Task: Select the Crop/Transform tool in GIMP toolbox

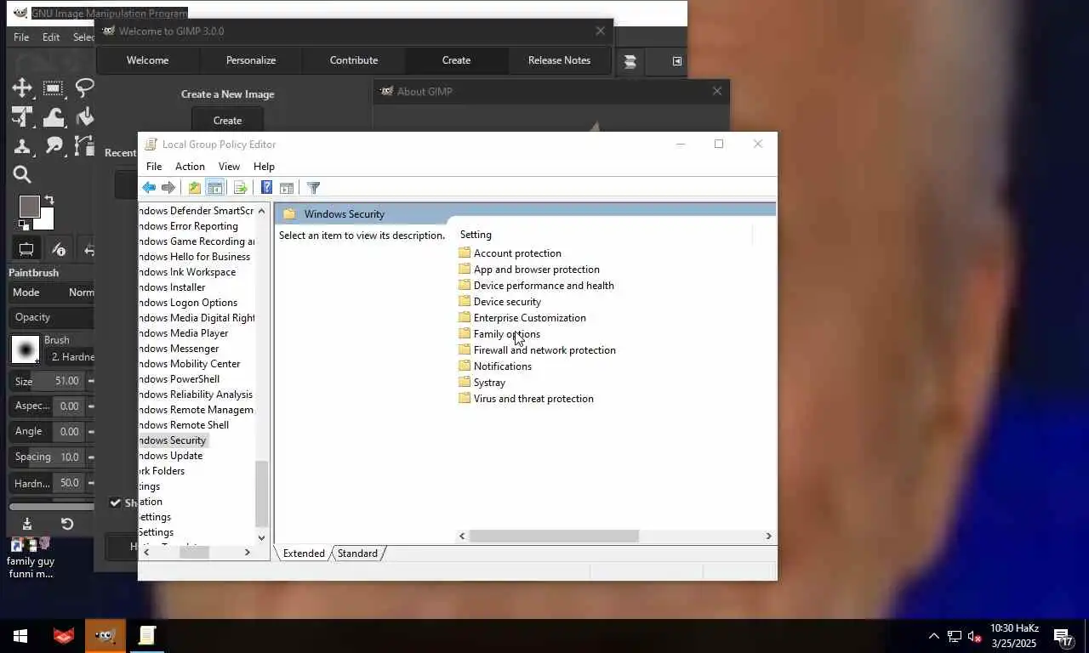Action: point(22,116)
